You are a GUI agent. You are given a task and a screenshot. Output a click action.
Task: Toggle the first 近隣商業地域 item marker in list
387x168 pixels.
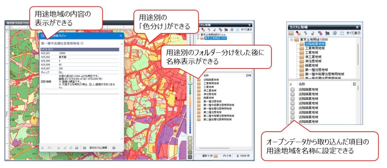click(x=292, y=89)
